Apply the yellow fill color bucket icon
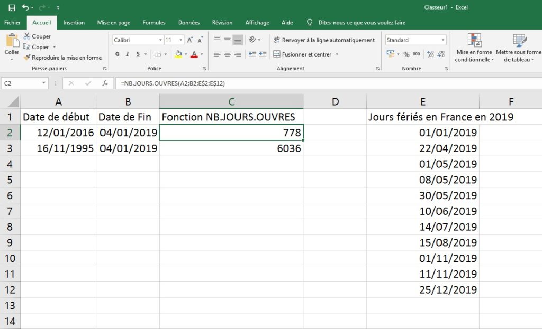542x329 pixels. click(x=177, y=54)
